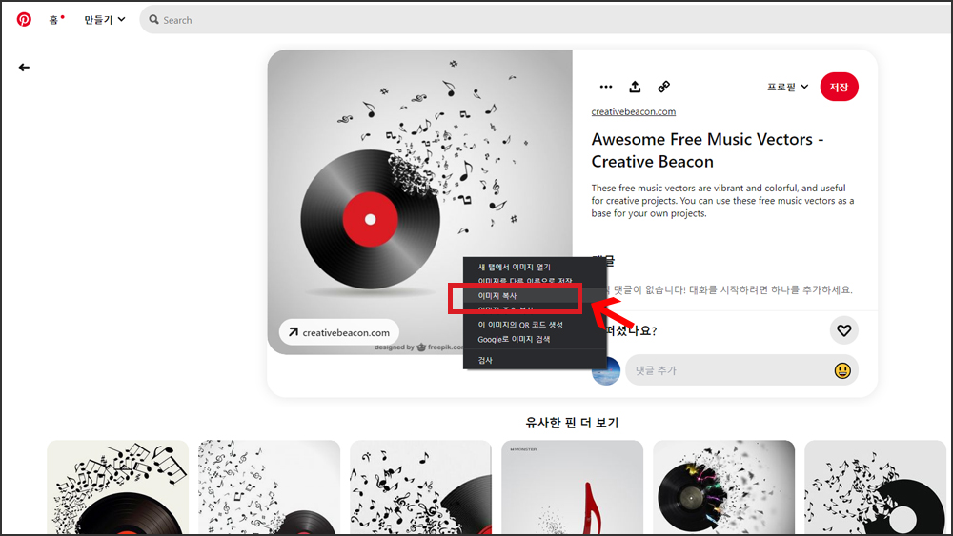Select 새 탭에서 이미지 열기 menu item
Image resolution: width=953 pixels, height=536 pixels.
tap(515, 268)
